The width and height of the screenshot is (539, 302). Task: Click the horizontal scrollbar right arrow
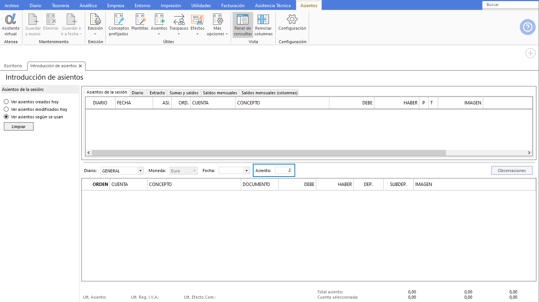529,153
